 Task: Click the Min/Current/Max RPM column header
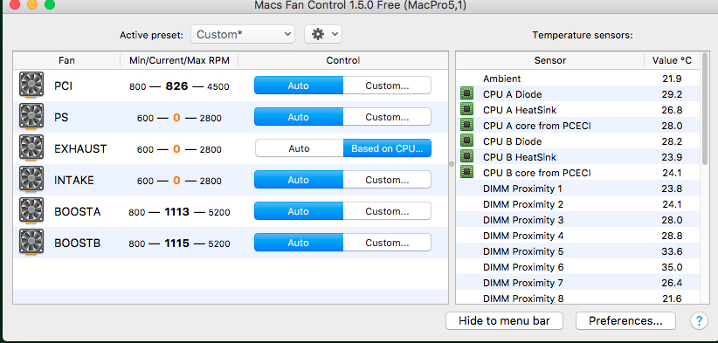pyautogui.click(x=179, y=60)
